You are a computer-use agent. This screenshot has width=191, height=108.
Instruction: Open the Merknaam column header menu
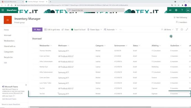click(64, 45)
